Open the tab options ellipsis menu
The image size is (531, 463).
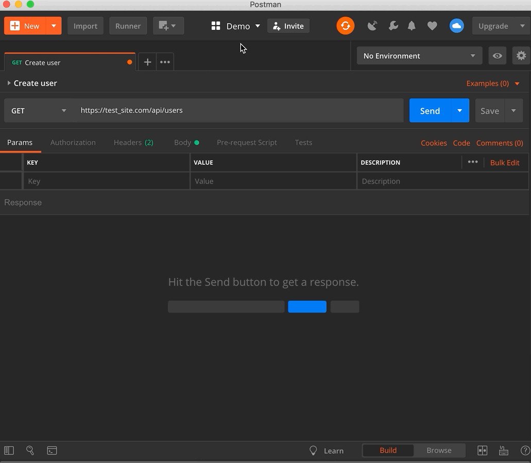(x=165, y=62)
